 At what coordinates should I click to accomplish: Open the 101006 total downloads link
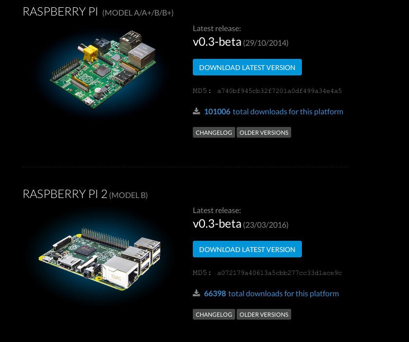[274, 111]
